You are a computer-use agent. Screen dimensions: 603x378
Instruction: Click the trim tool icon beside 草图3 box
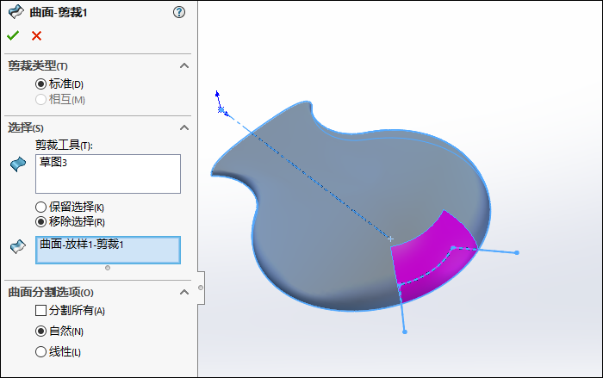[18, 164]
